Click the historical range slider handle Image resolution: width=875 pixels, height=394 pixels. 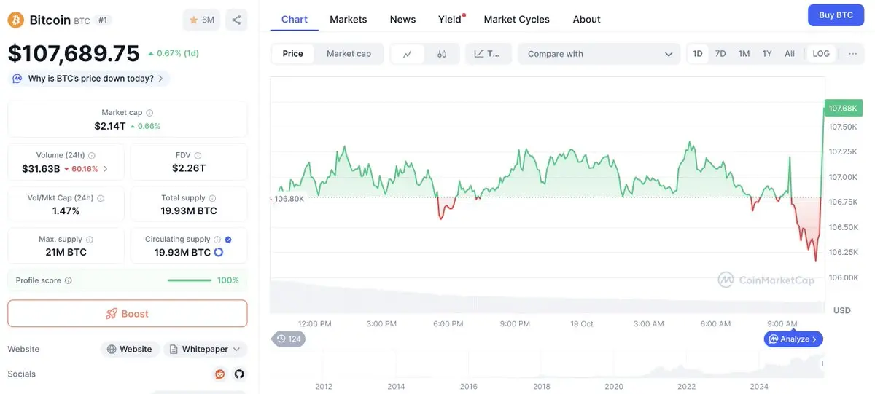[824, 363]
